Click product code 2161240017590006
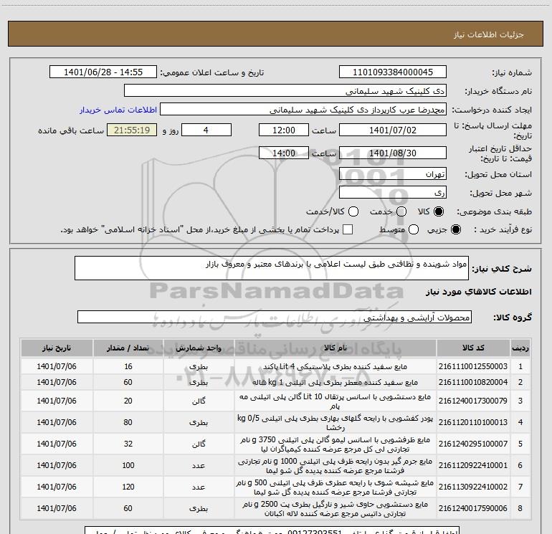The height and width of the screenshot is (534, 552). click(x=473, y=508)
